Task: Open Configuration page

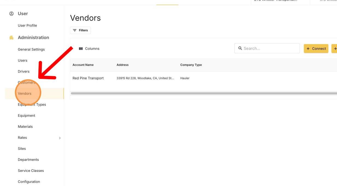Action: coord(29,182)
